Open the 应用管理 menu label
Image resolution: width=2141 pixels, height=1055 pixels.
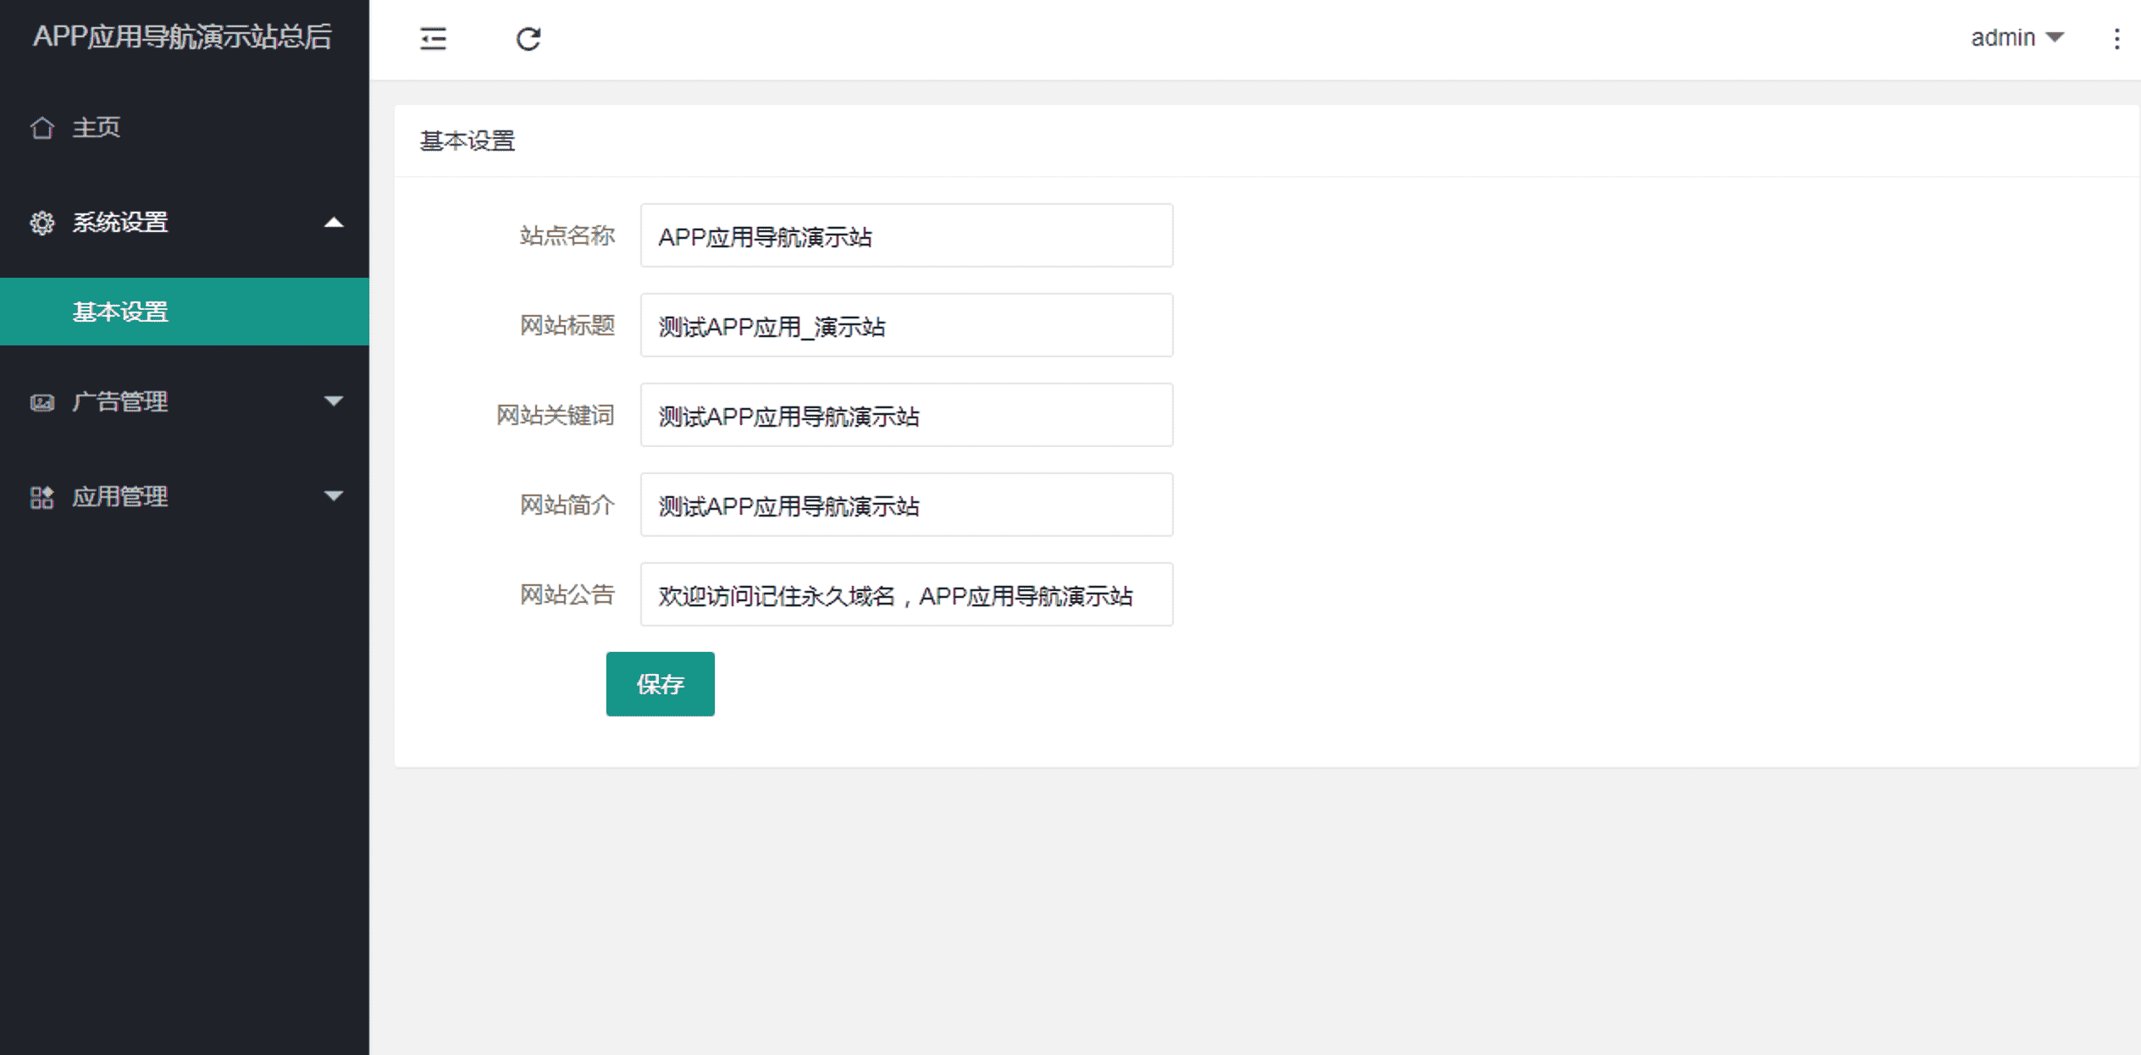pyautogui.click(x=120, y=496)
